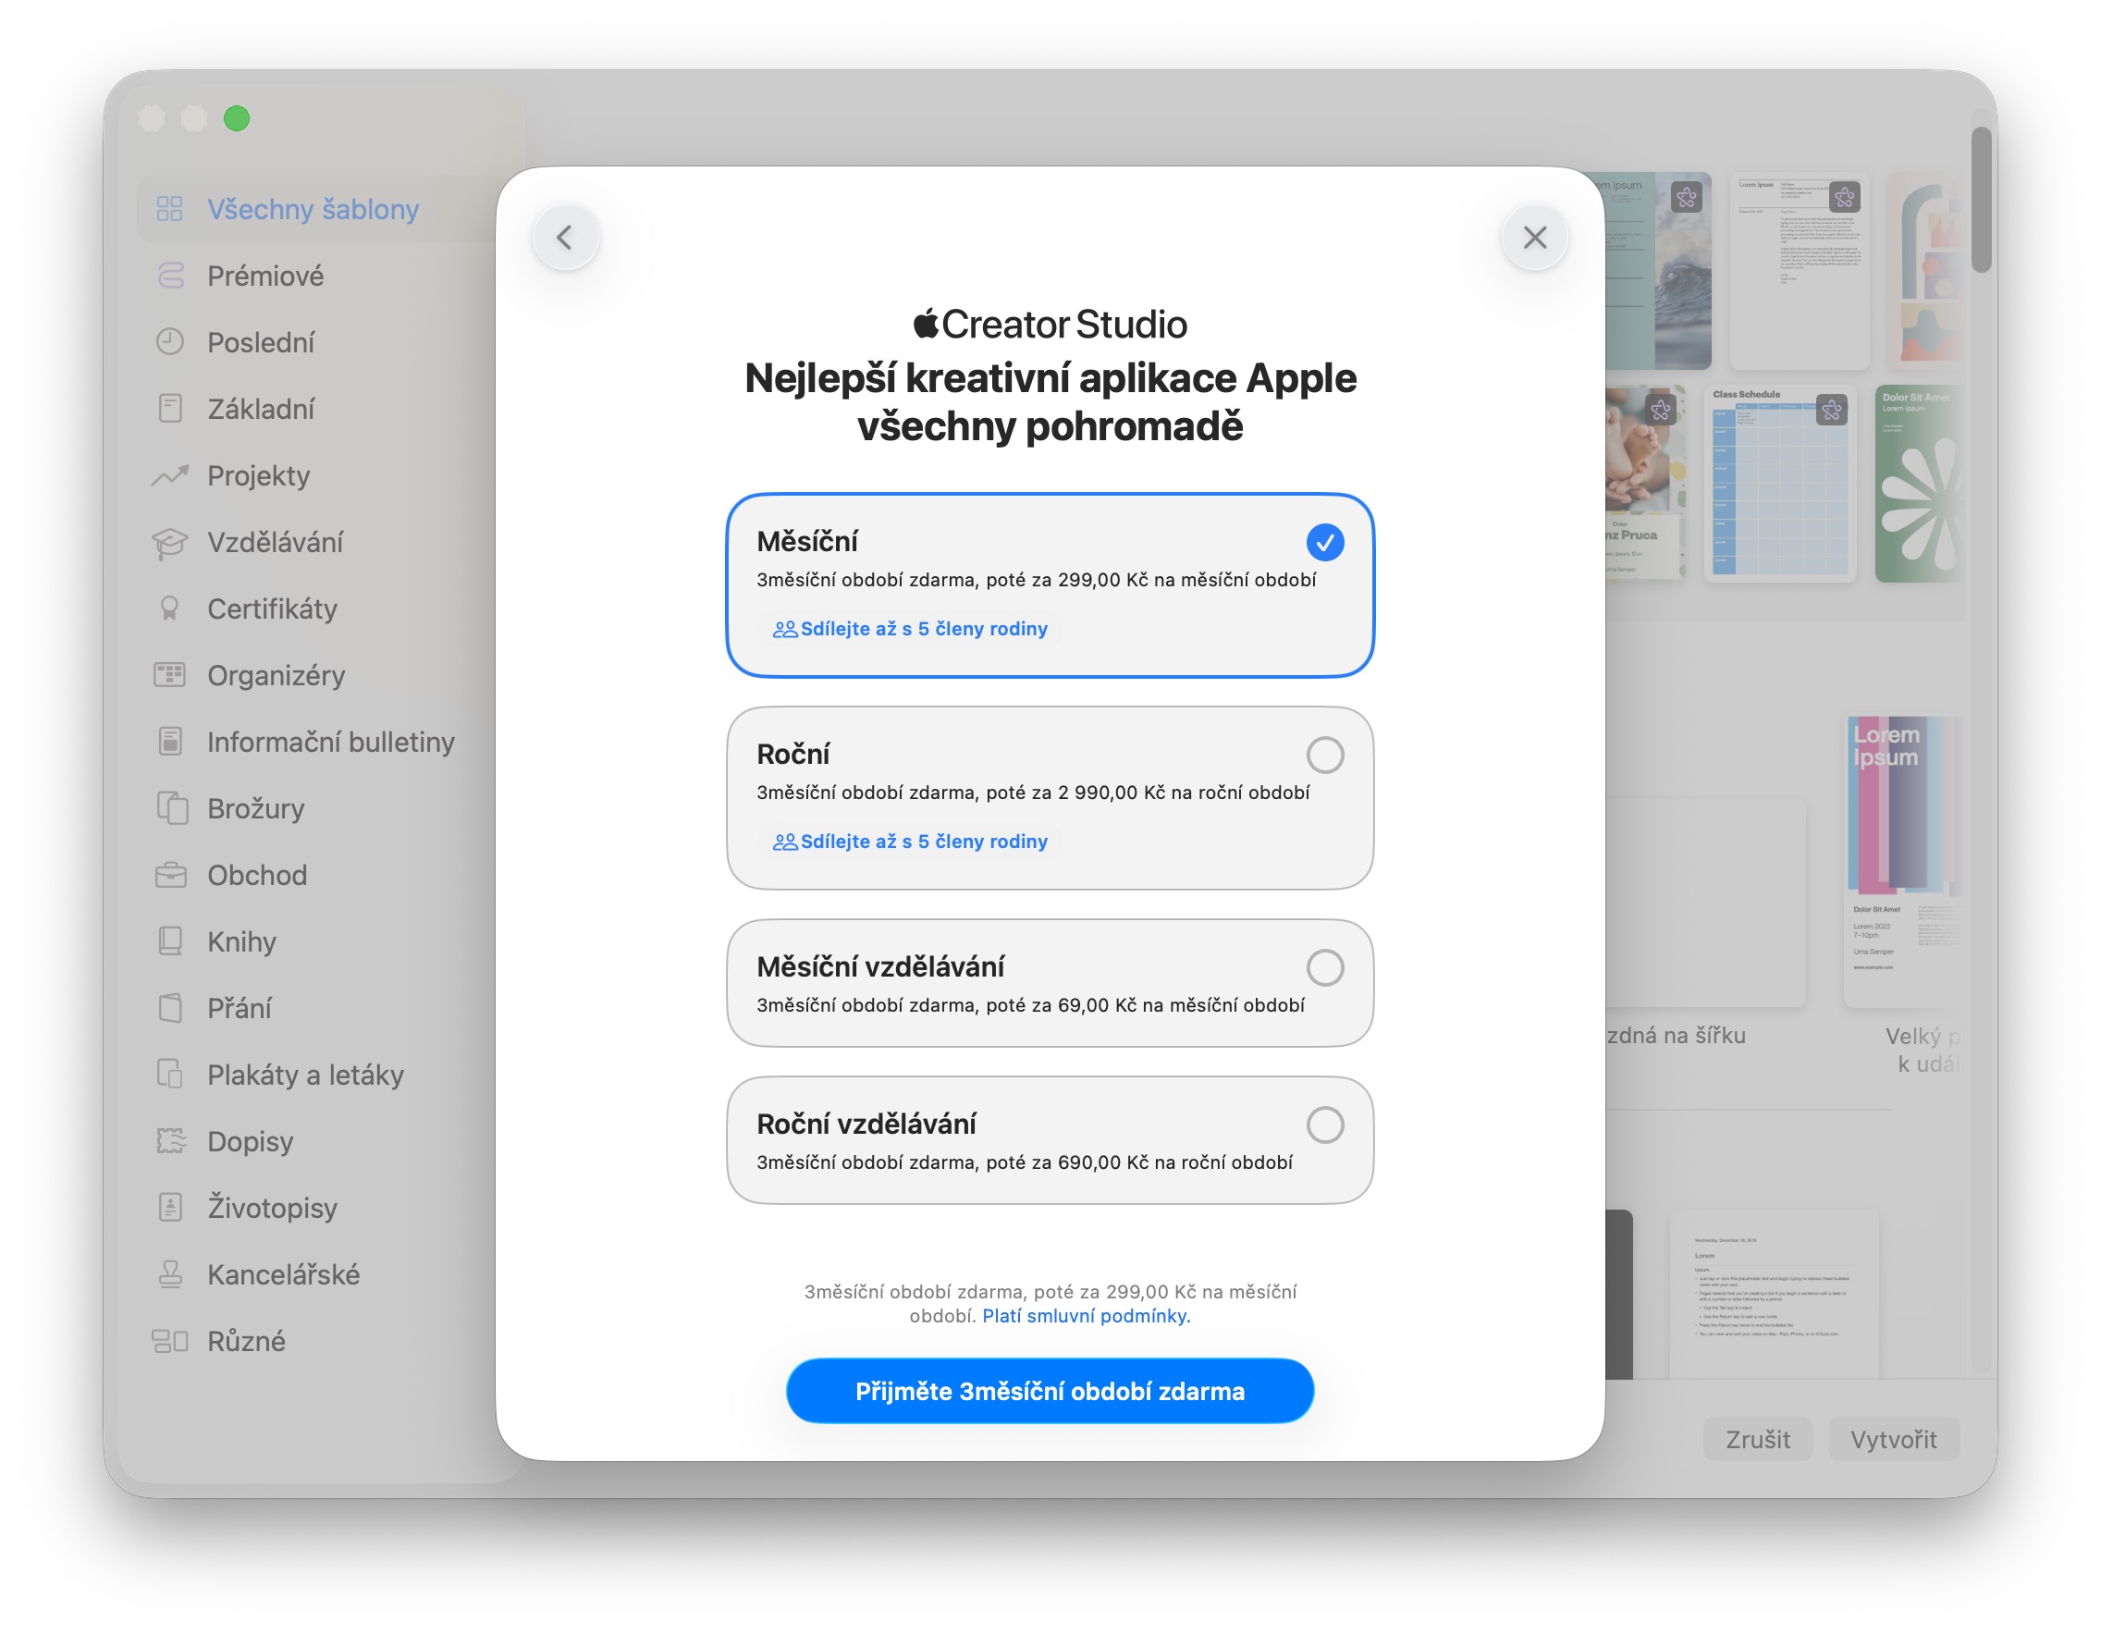Select the Roční plan radio button

coord(1324,755)
